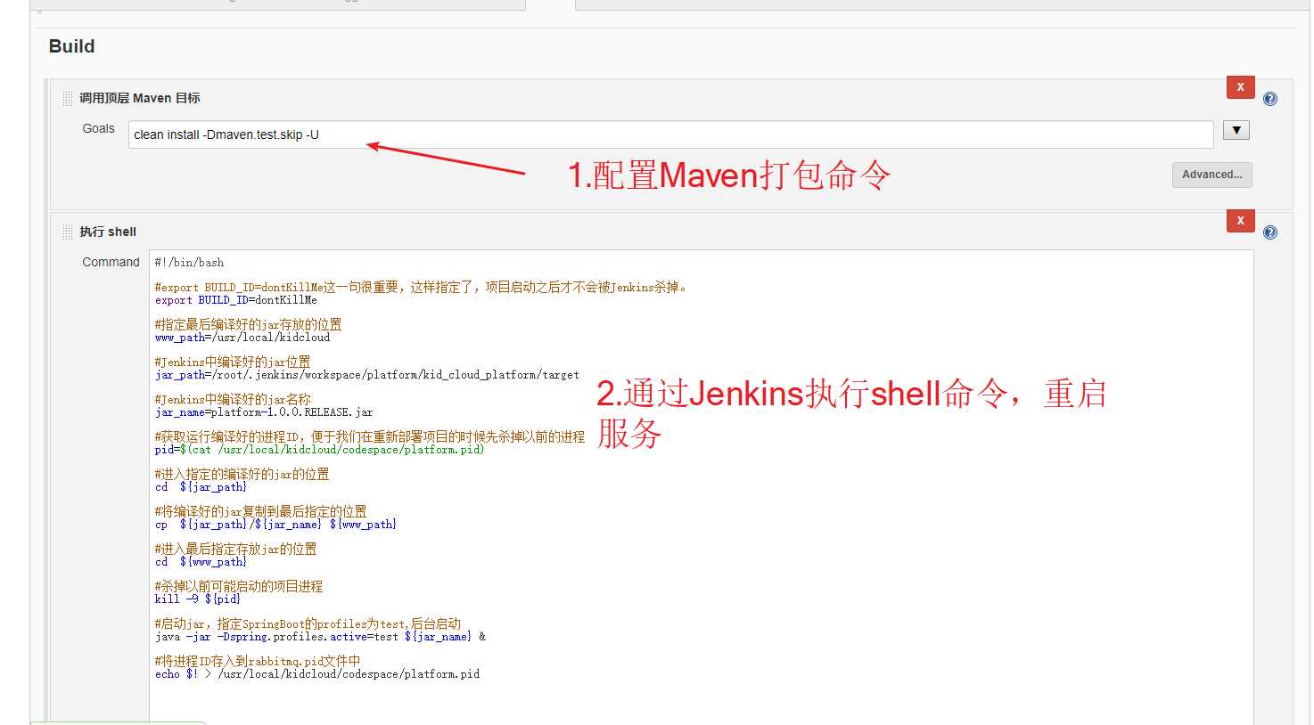Click the 'java -jar -Dspring.profiles.active=test' line
The image size is (1314, 725).
pyautogui.click(x=320, y=637)
